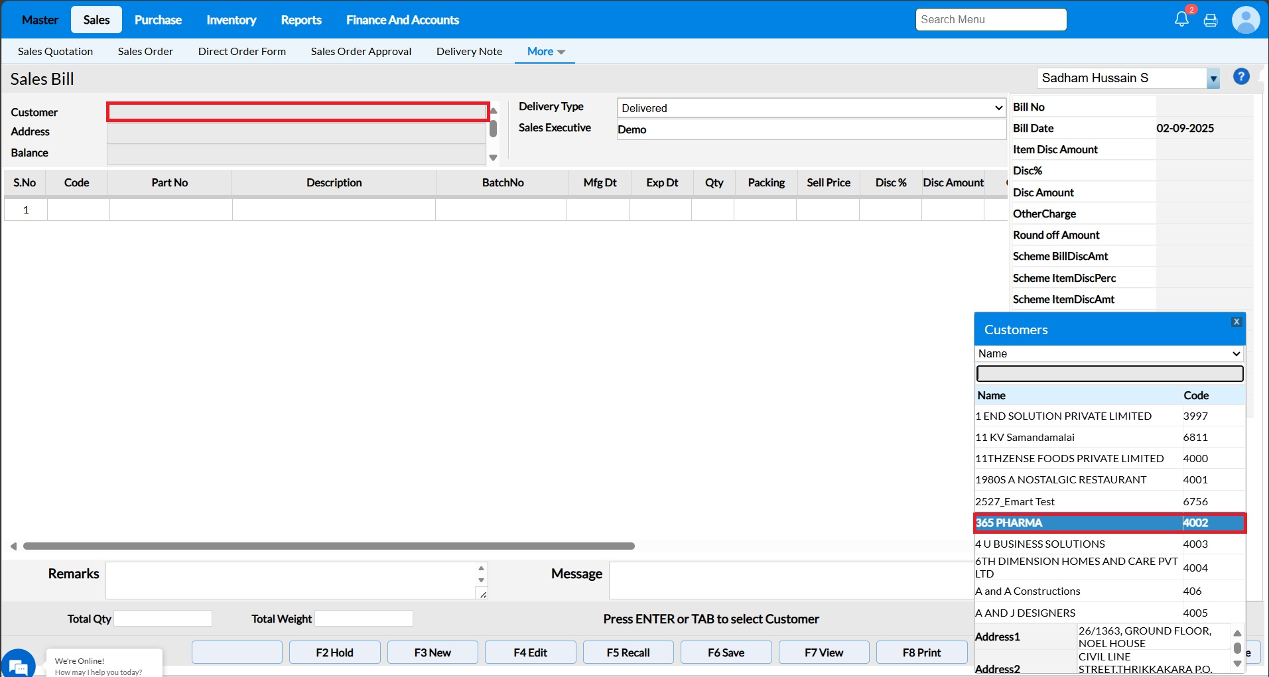
Task: Open the Purchase menu
Action: (158, 20)
